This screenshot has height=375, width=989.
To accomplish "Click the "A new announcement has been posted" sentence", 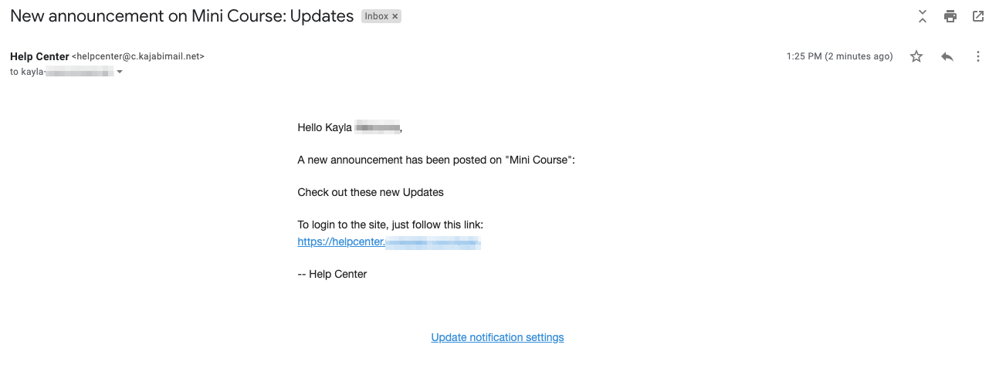I will 437,160.
